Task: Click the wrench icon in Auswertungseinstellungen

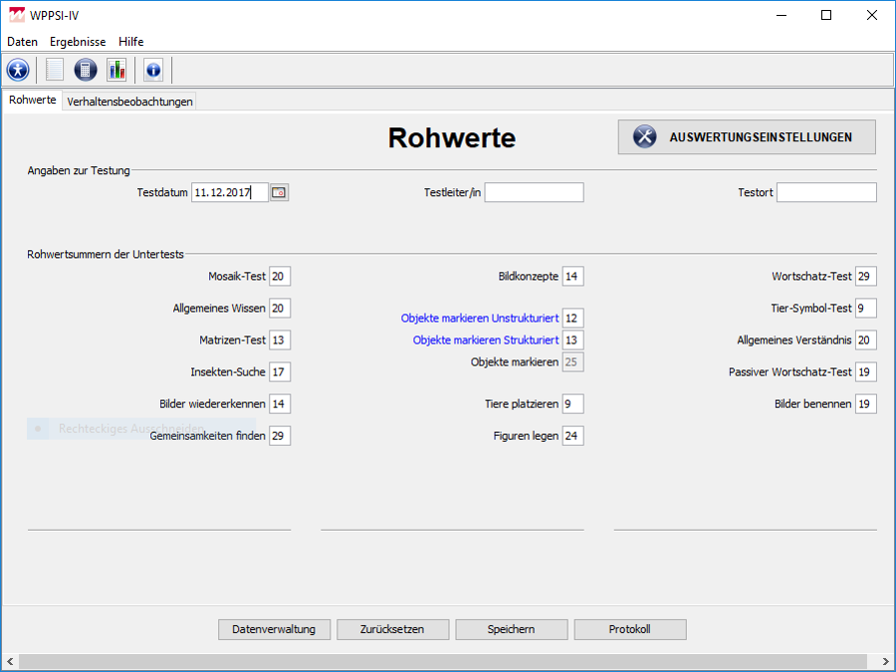Action: click(x=645, y=137)
